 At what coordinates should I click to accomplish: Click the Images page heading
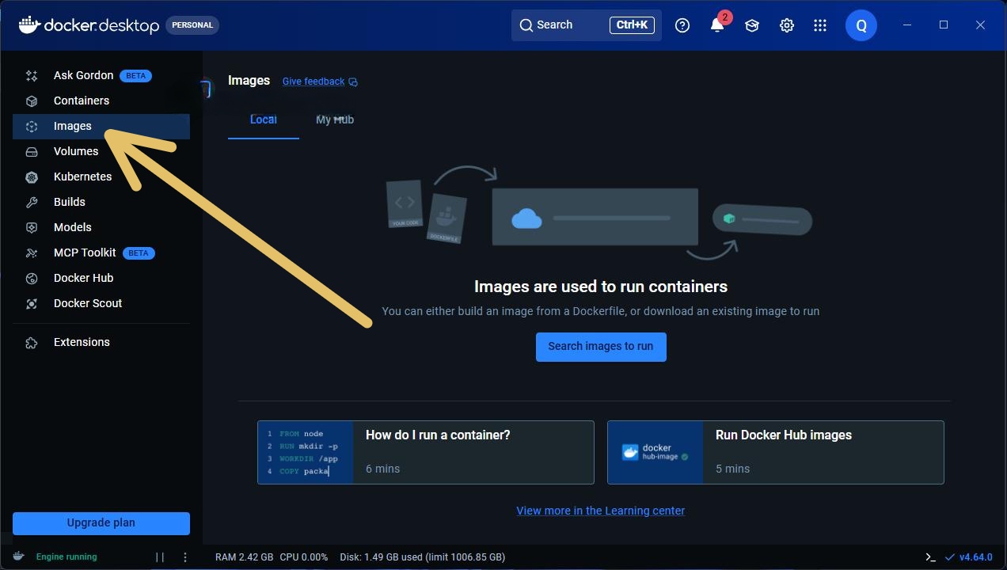tap(249, 81)
